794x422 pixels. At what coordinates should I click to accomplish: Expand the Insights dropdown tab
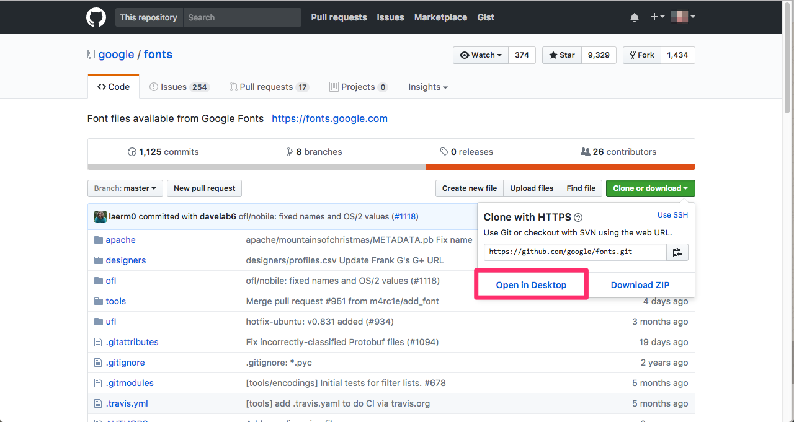pos(428,87)
